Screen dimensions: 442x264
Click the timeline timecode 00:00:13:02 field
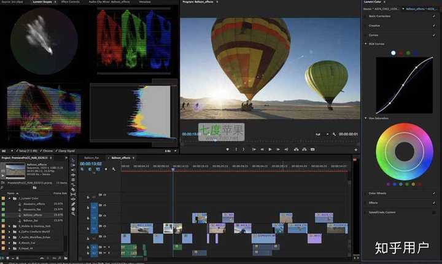coord(90,164)
